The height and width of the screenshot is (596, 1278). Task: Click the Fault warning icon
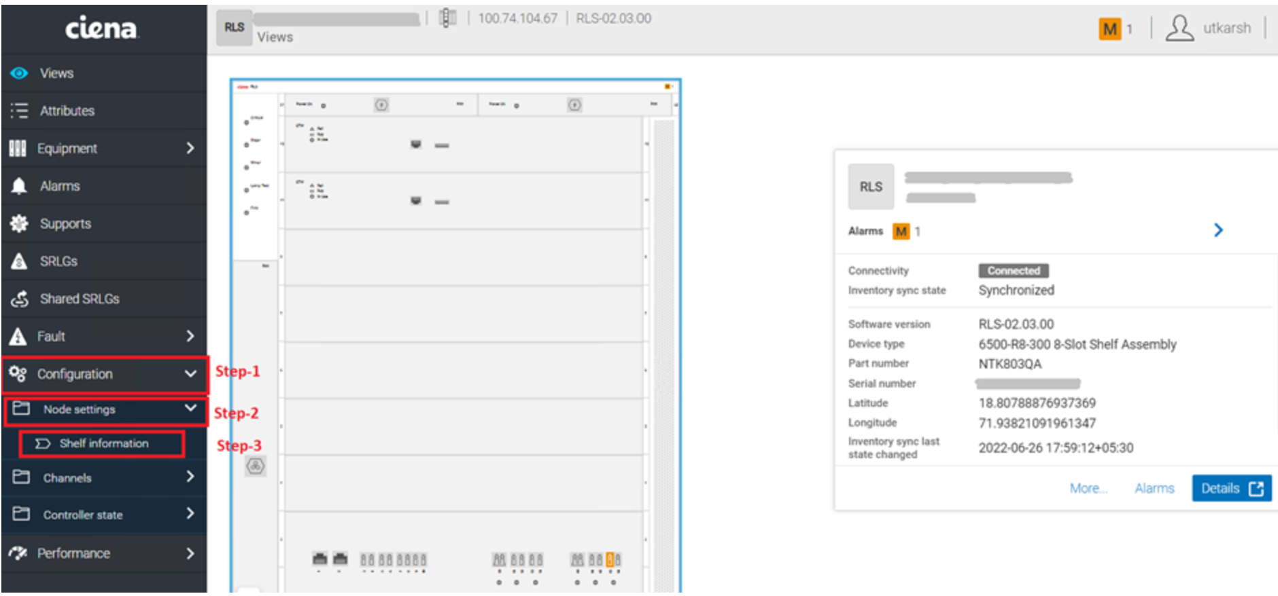(18, 336)
